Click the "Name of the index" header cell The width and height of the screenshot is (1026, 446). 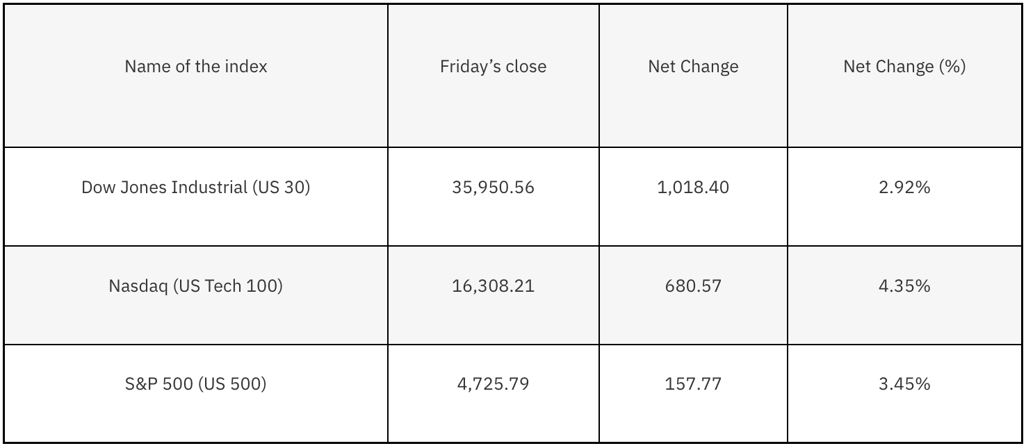pyautogui.click(x=195, y=67)
